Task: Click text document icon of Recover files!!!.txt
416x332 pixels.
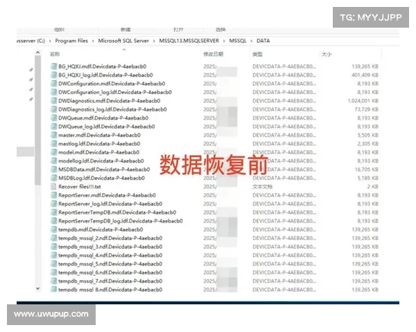Action: 54,186
